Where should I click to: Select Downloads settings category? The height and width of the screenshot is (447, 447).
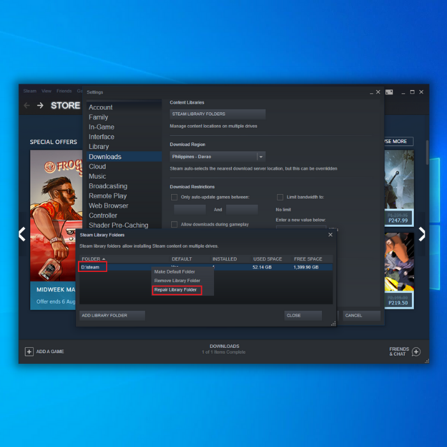click(124, 156)
